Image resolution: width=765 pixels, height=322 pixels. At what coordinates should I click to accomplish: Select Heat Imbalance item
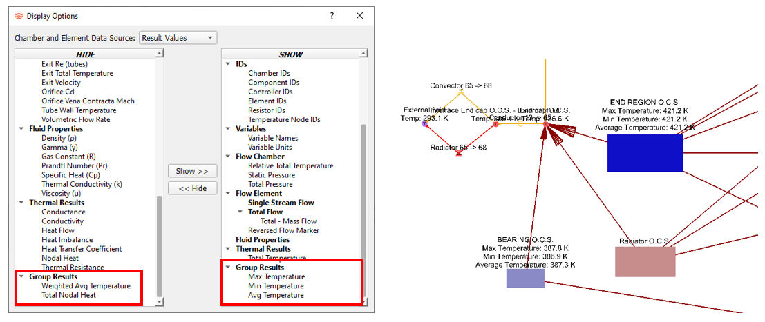pyautogui.click(x=67, y=240)
